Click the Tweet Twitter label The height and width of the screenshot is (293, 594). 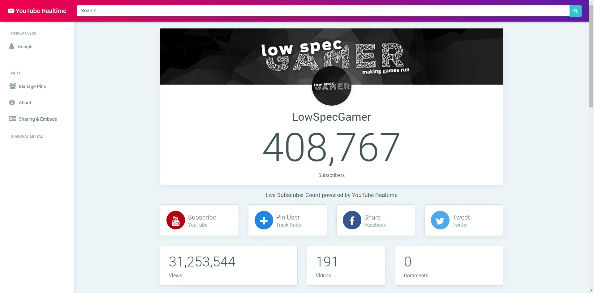(461, 221)
